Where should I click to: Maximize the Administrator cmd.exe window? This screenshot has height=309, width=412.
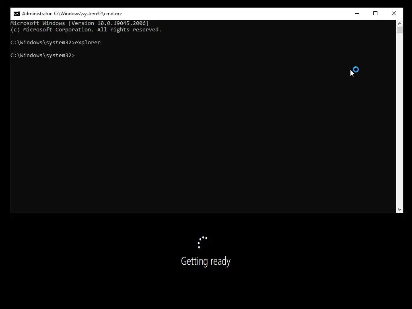375,13
